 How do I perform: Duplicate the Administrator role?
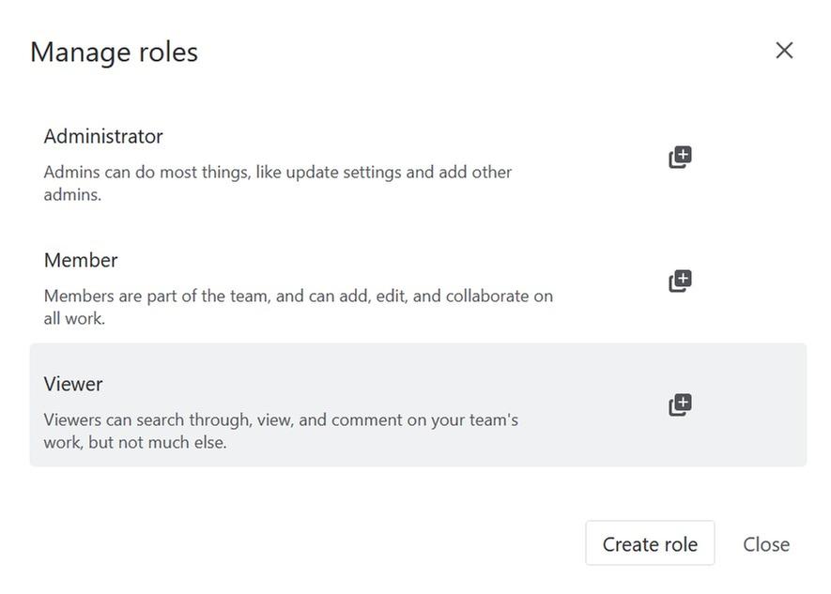coord(680,157)
